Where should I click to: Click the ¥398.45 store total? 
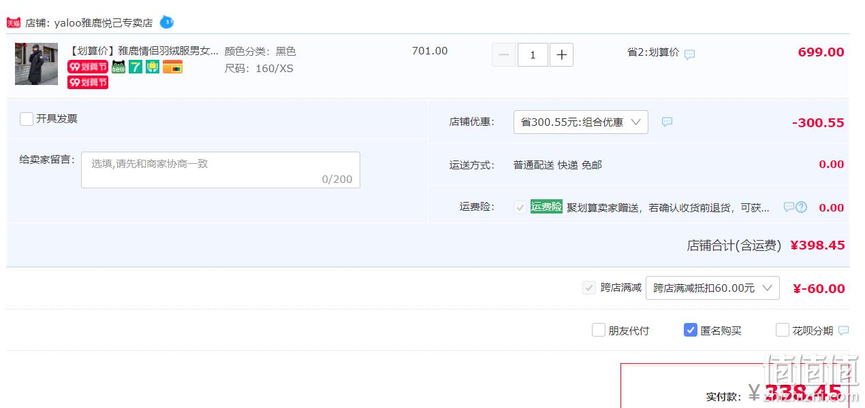pyautogui.click(x=817, y=245)
